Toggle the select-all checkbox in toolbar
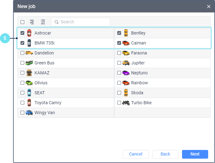The height and width of the screenshot is (163, 215). click(22, 22)
